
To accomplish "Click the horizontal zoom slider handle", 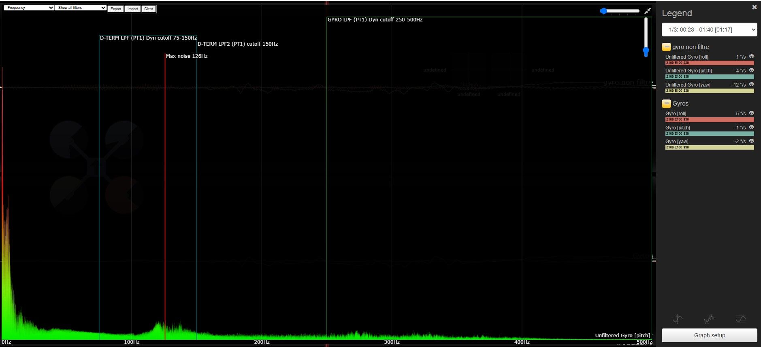I will point(603,11).
